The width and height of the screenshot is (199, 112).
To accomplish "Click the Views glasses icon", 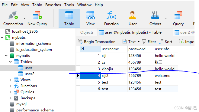I will [16, 80].
